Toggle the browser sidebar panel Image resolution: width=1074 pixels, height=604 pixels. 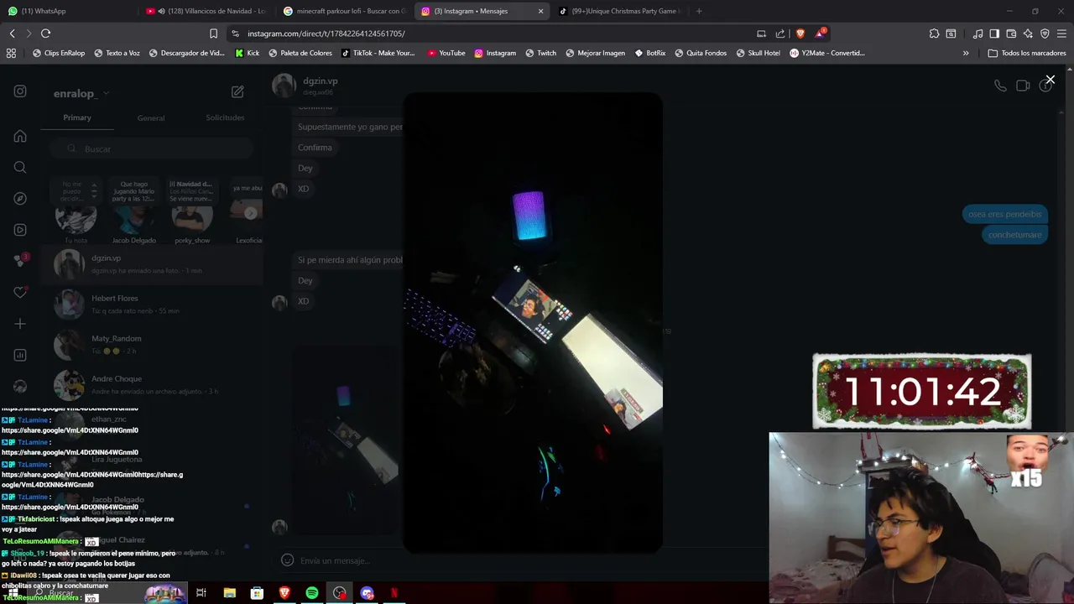[994, 34]
